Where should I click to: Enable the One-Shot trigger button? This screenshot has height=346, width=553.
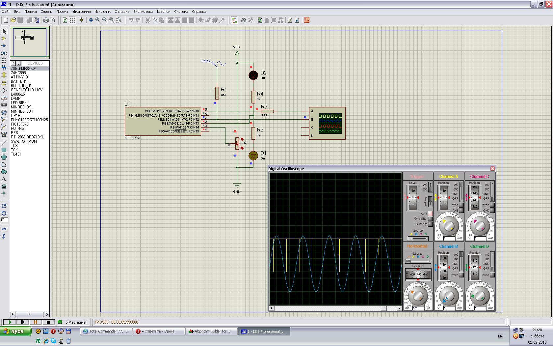[430, 219]
